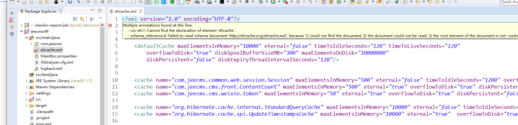
Task: Navigate Forward with grey arrow icon
Action: pos(449,2)
